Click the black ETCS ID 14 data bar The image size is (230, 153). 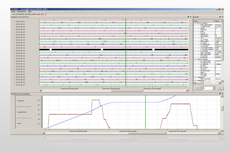click(114, 49)
